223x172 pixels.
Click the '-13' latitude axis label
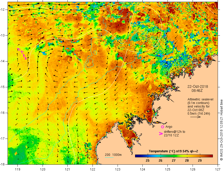[3, 35]
